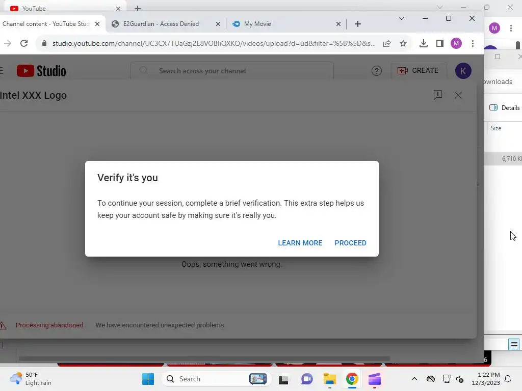Viewport: 522px width, 391px height.
Task: Open the clock showing 1:22 PM
Action: coord(486,379)
